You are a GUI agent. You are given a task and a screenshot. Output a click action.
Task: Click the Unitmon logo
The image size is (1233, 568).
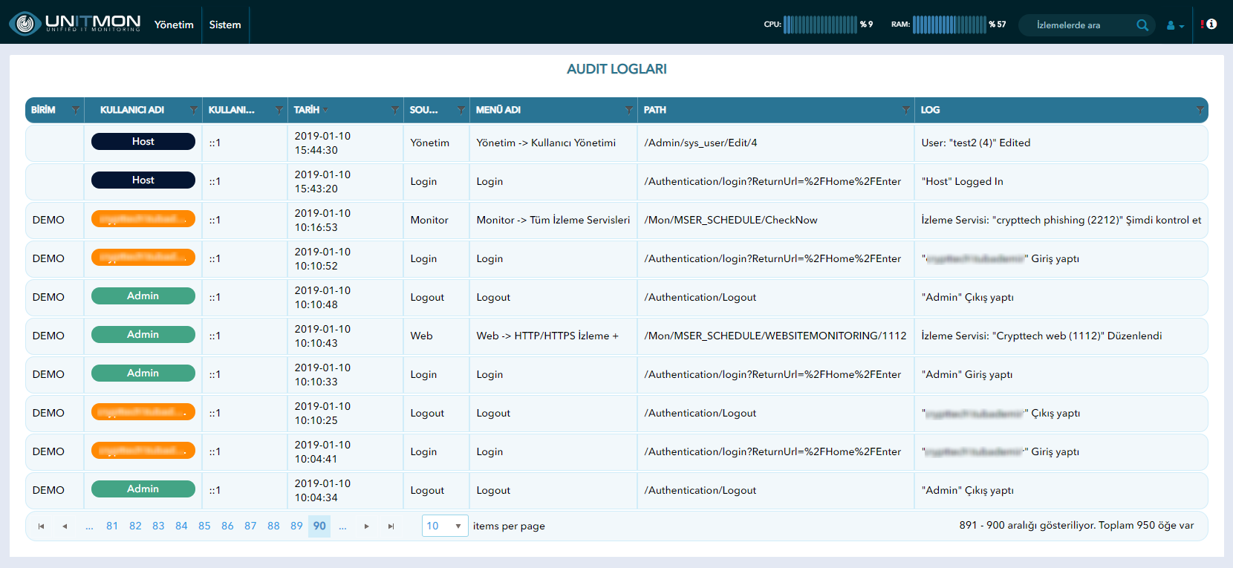(x=75, y=24)
